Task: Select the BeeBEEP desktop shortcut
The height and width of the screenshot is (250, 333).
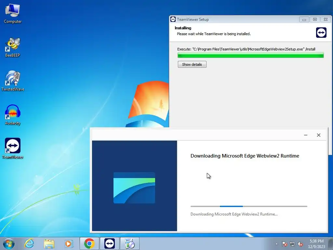Action: tap(13, 48)
